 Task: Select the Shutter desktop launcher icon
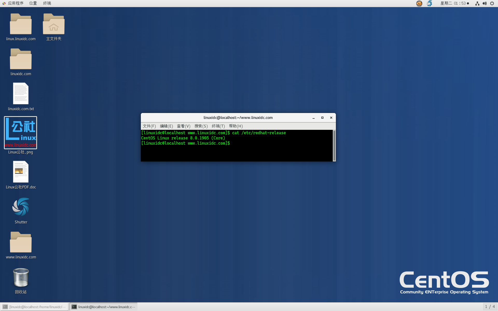pyautogui.click(x=21, y=207)
